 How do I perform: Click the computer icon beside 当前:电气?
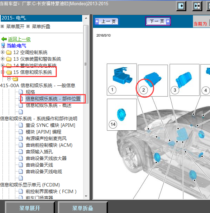tap(3, 46)
